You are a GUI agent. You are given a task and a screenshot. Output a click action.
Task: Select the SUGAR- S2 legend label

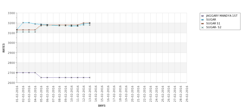click(214, 27)
